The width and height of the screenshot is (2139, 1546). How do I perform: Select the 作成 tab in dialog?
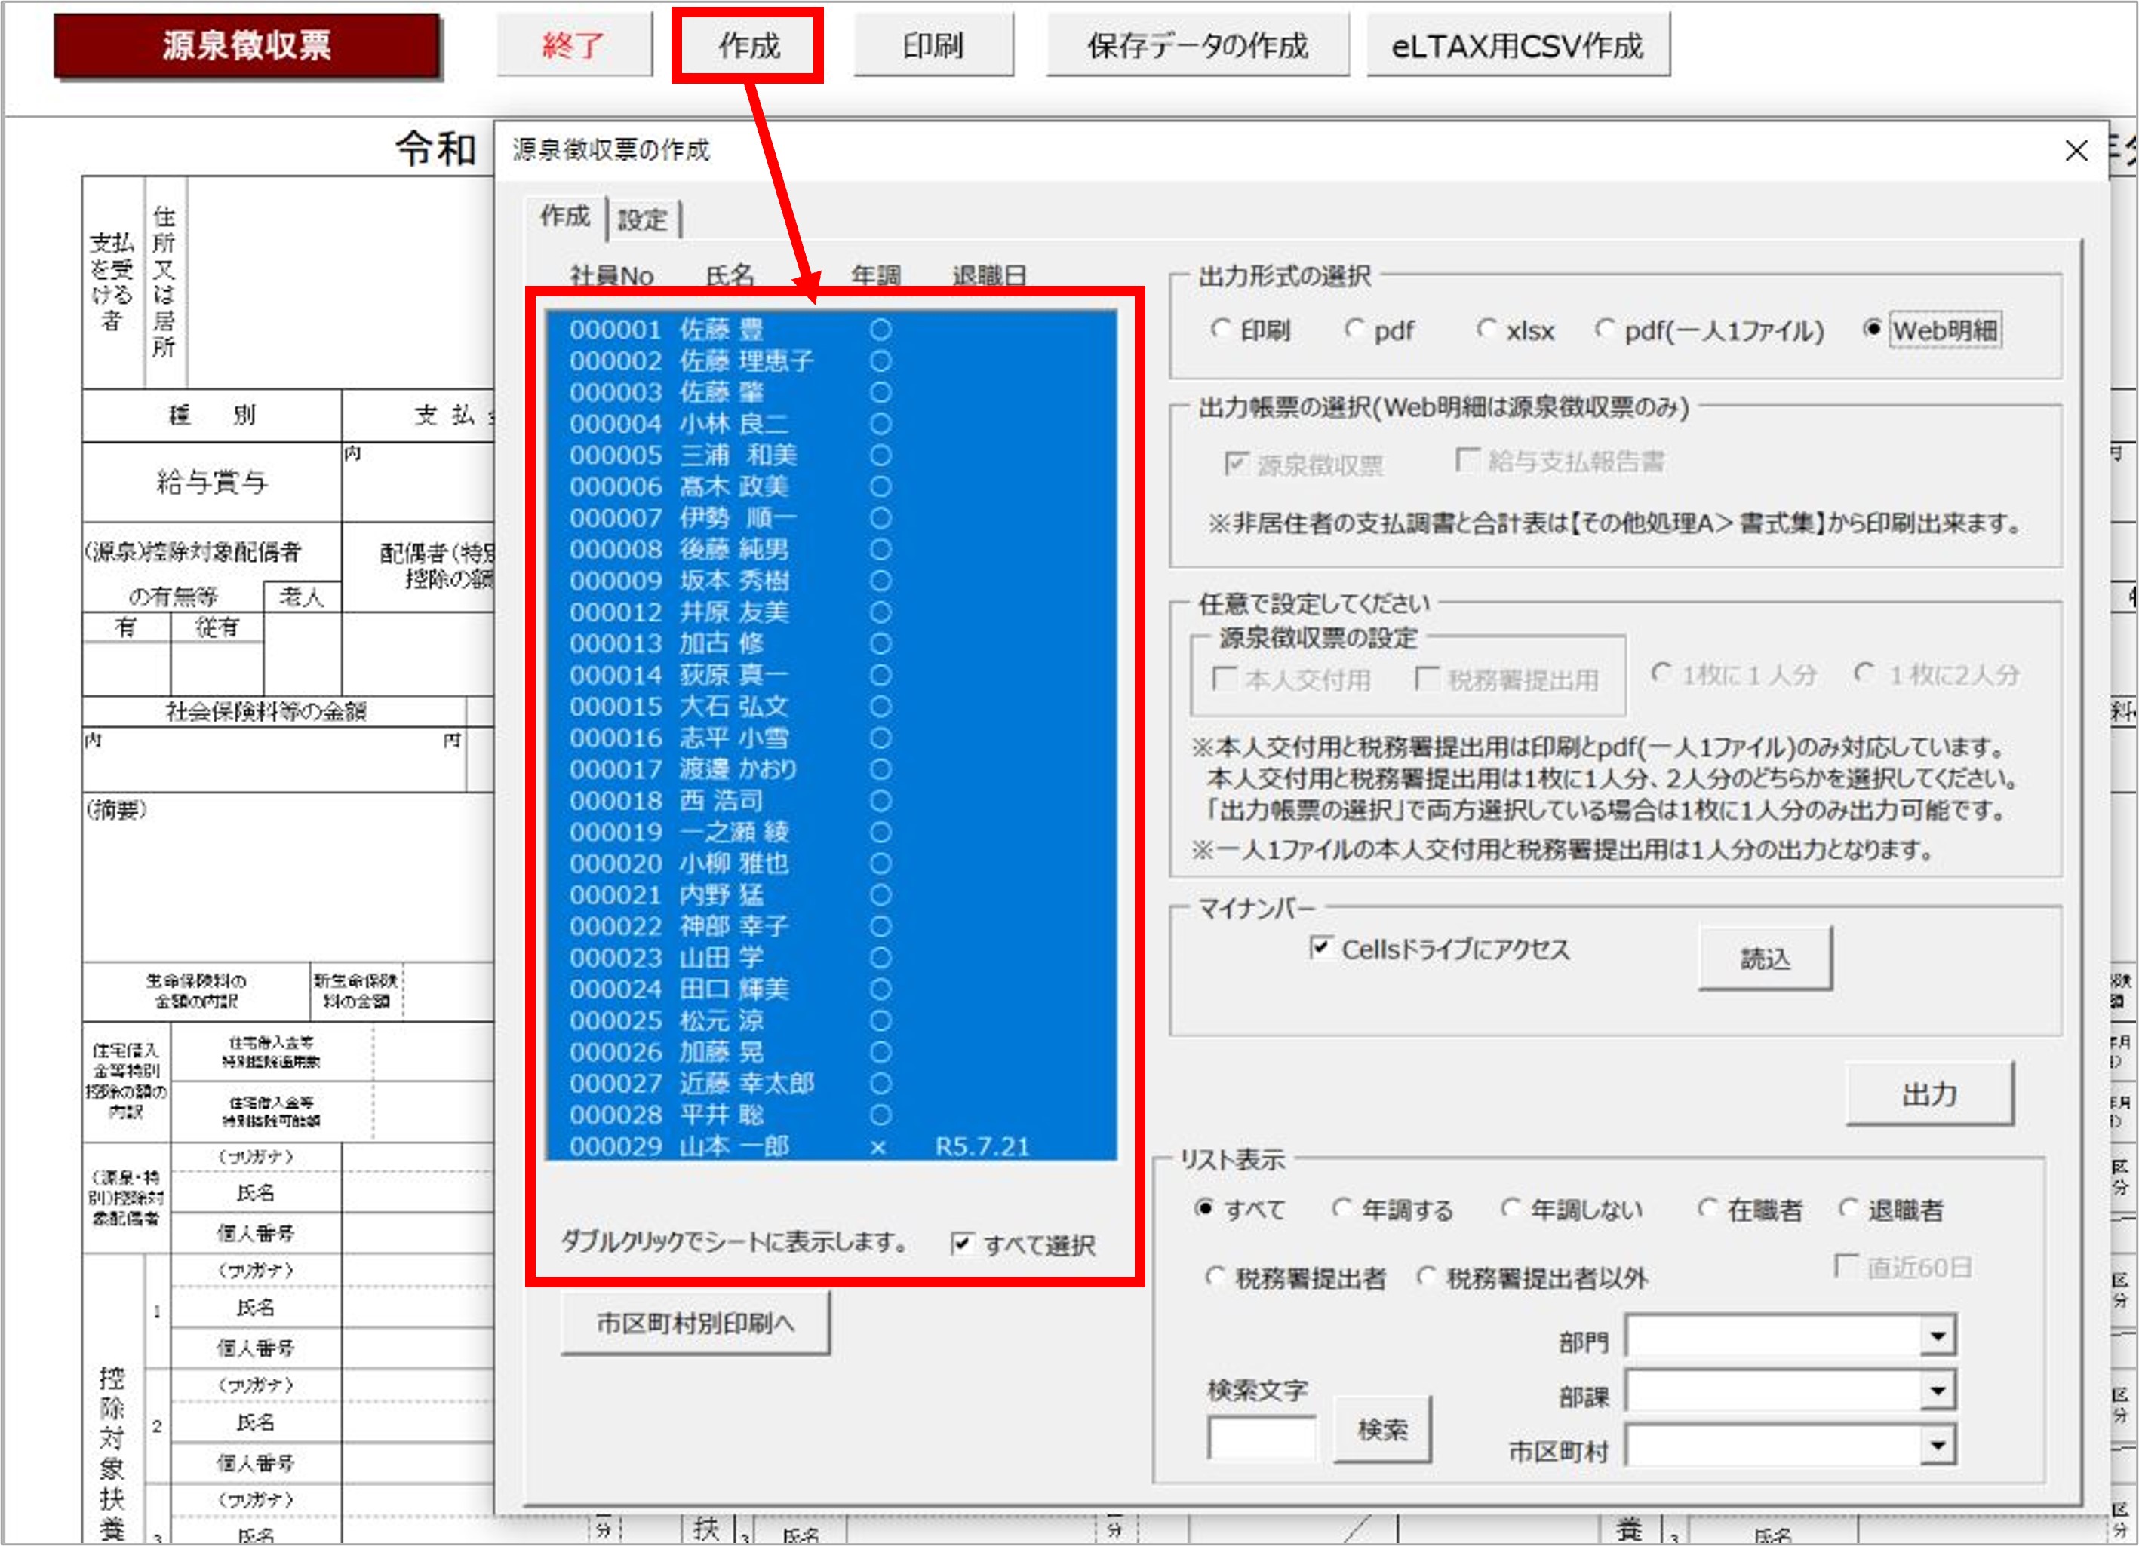(x=564, y=216)
